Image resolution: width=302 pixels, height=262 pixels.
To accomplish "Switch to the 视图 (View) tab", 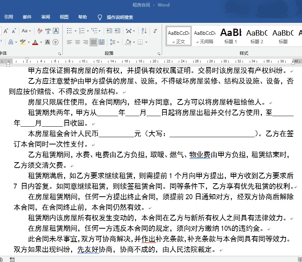I will (64, 17).
